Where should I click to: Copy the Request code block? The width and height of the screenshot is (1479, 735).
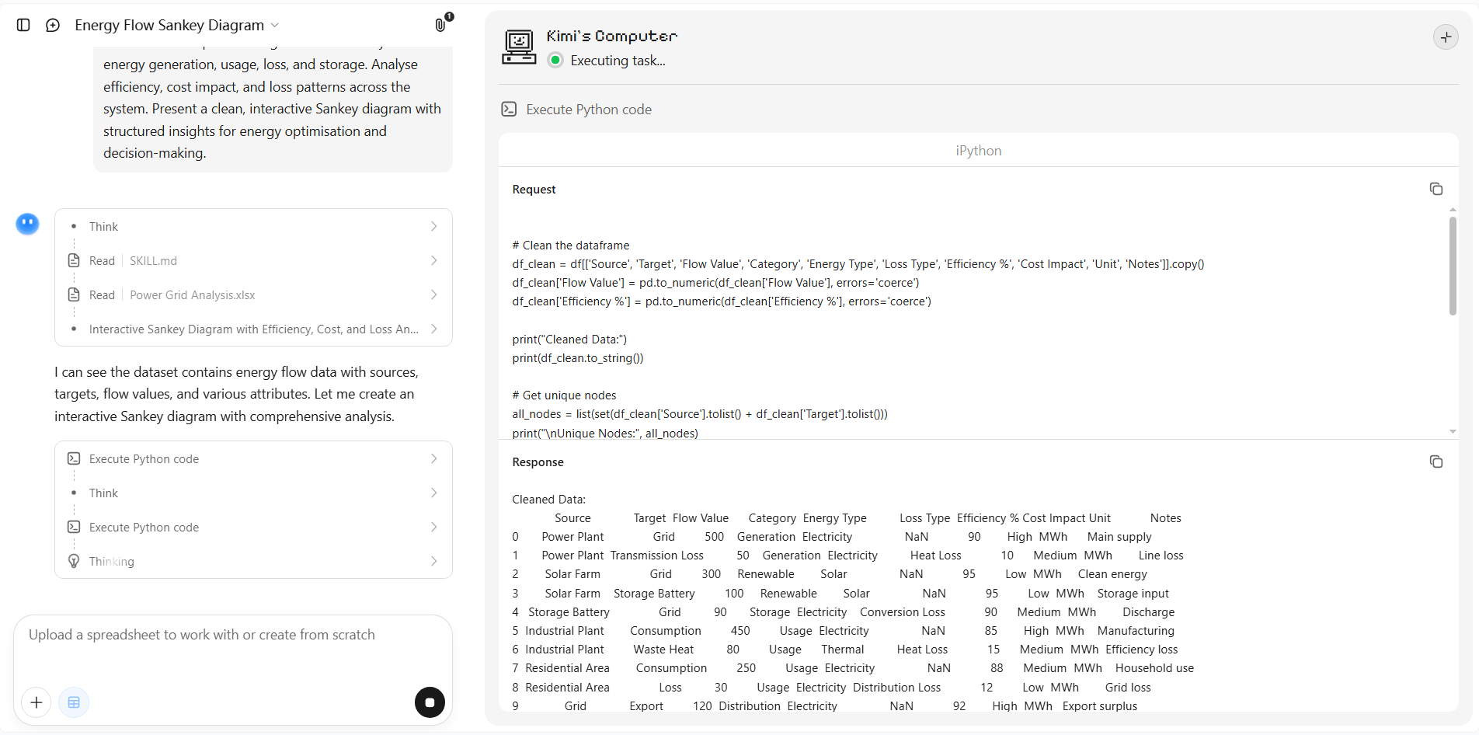click(x=1435, y=189)
